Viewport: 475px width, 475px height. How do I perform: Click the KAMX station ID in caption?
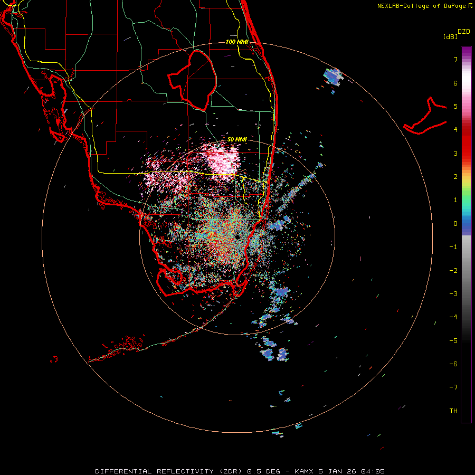click(x=305, y=471)
